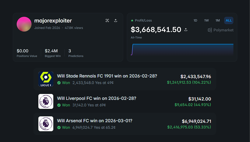Click green triangle Profit/Loss indicator
The image size is (250, 142).
coord(132,21)
